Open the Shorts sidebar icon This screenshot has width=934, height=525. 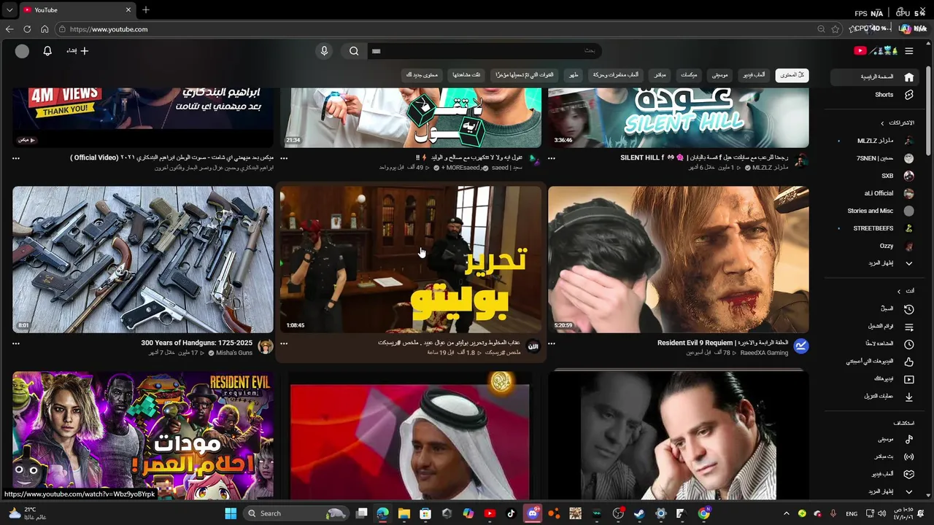(909, 95)
